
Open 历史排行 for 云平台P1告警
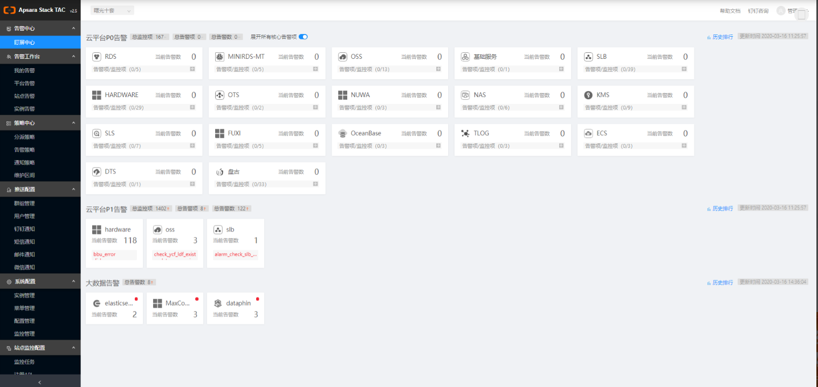click(720, 209)
